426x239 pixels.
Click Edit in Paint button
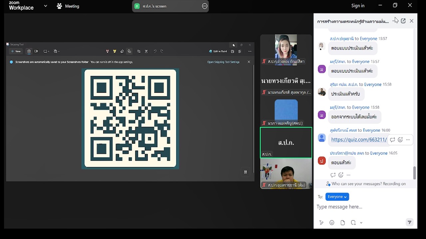tap(218, 51)
